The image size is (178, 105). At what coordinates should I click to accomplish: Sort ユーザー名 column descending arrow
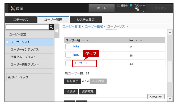[x=88, y=41]
